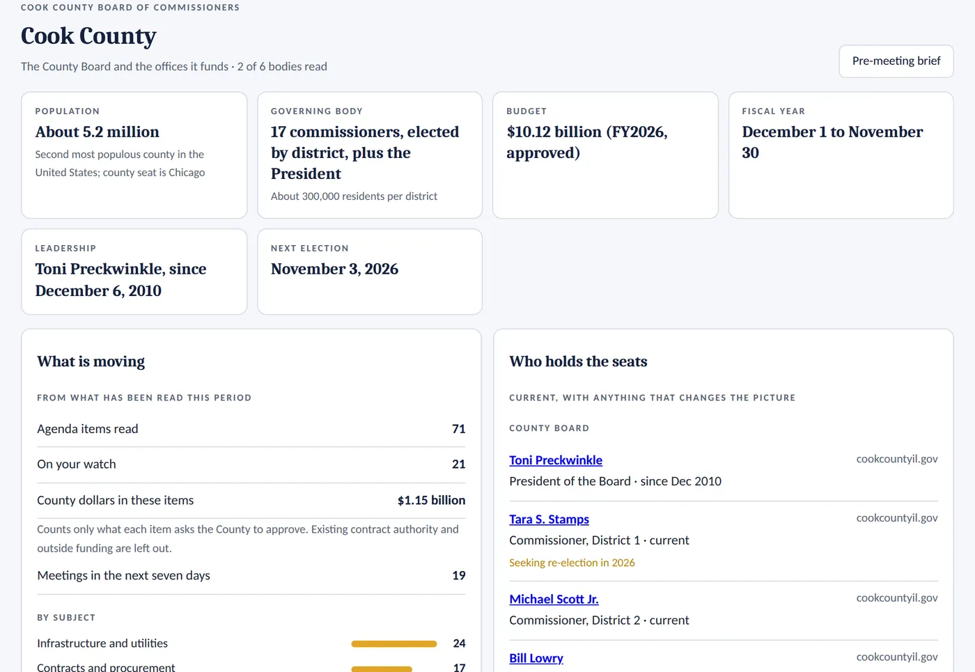Select the meetings count '19'
The width and height of the screenshot is (975, 672).
458,576
